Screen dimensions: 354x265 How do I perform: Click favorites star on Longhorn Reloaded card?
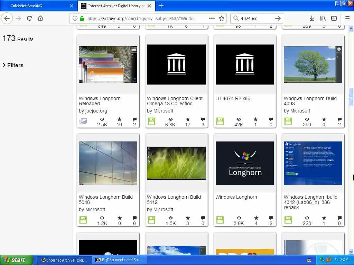(x=119, y=119)
